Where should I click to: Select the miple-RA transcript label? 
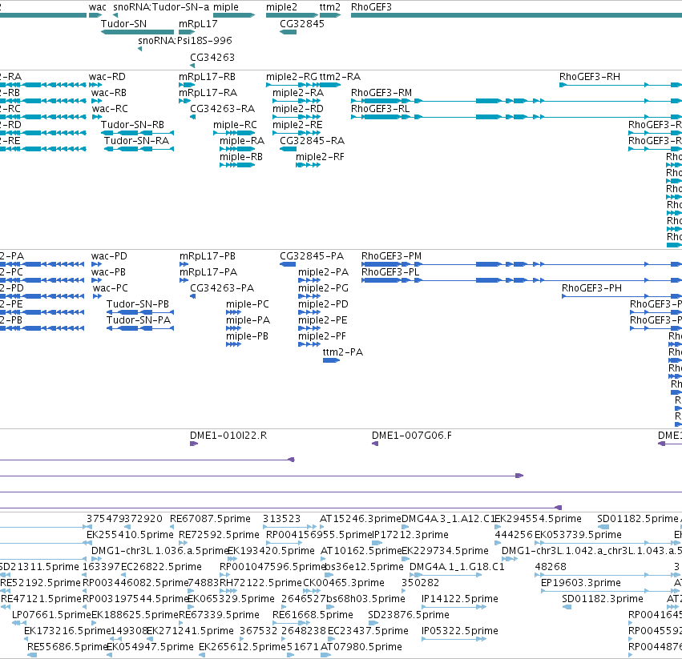[242, 141]
